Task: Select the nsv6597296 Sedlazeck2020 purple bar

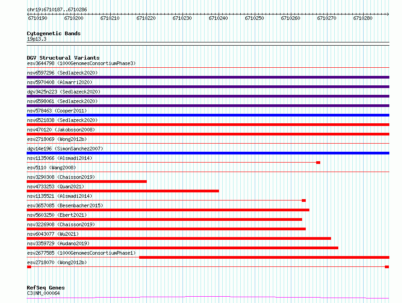Action: [208, 77]
